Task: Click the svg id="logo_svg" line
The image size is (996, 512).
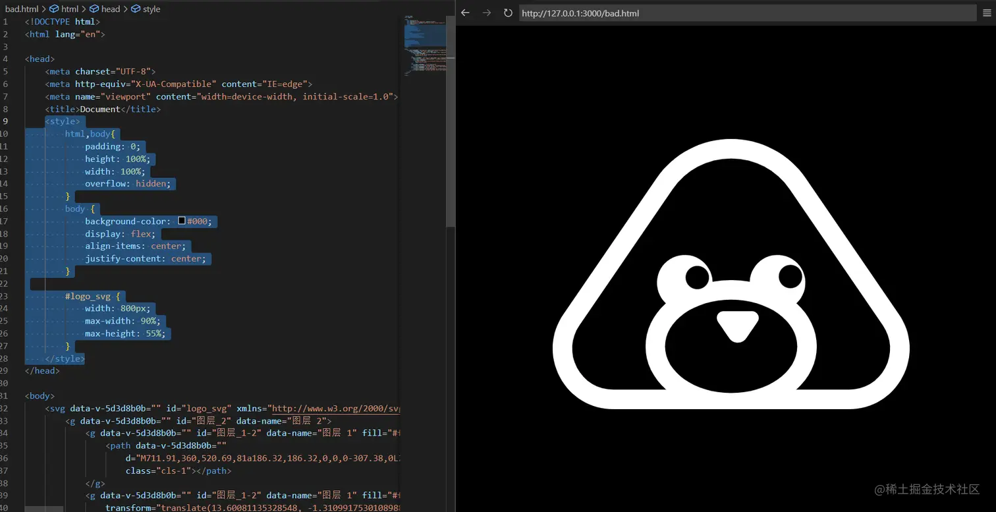Action: click(222, 409)
